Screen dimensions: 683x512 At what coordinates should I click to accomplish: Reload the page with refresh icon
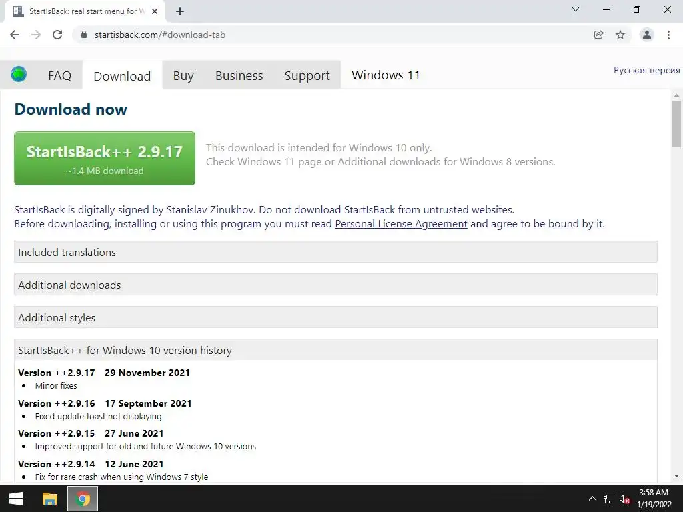coord(57,35)
